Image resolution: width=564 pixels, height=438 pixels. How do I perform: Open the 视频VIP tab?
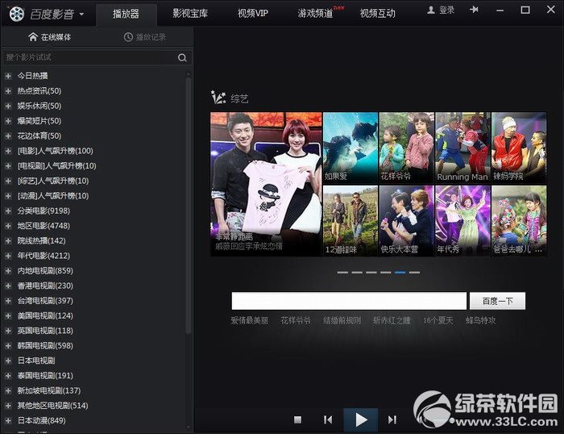tap(253, 14)
